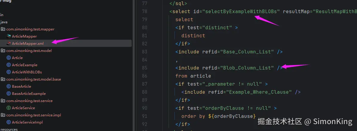Click the closing if tag on line 82
Viewport: 357px width, 131px height.
click(183, 44)
